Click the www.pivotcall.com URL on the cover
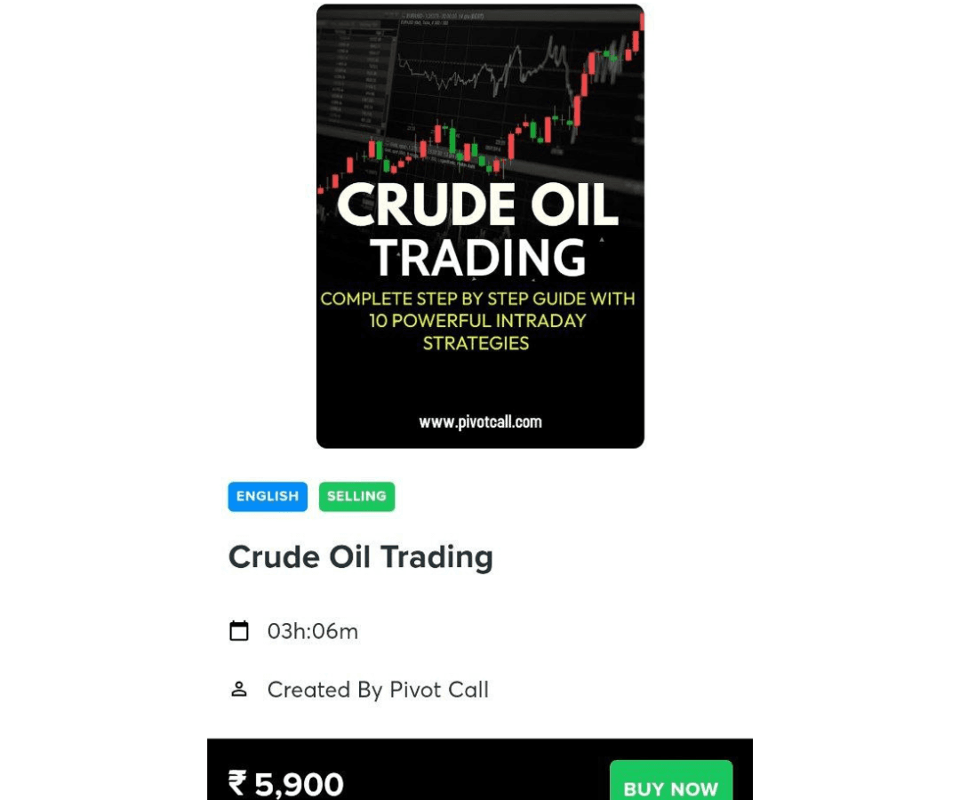The width and height of the screenshot is (960, 800). [480, 421]
